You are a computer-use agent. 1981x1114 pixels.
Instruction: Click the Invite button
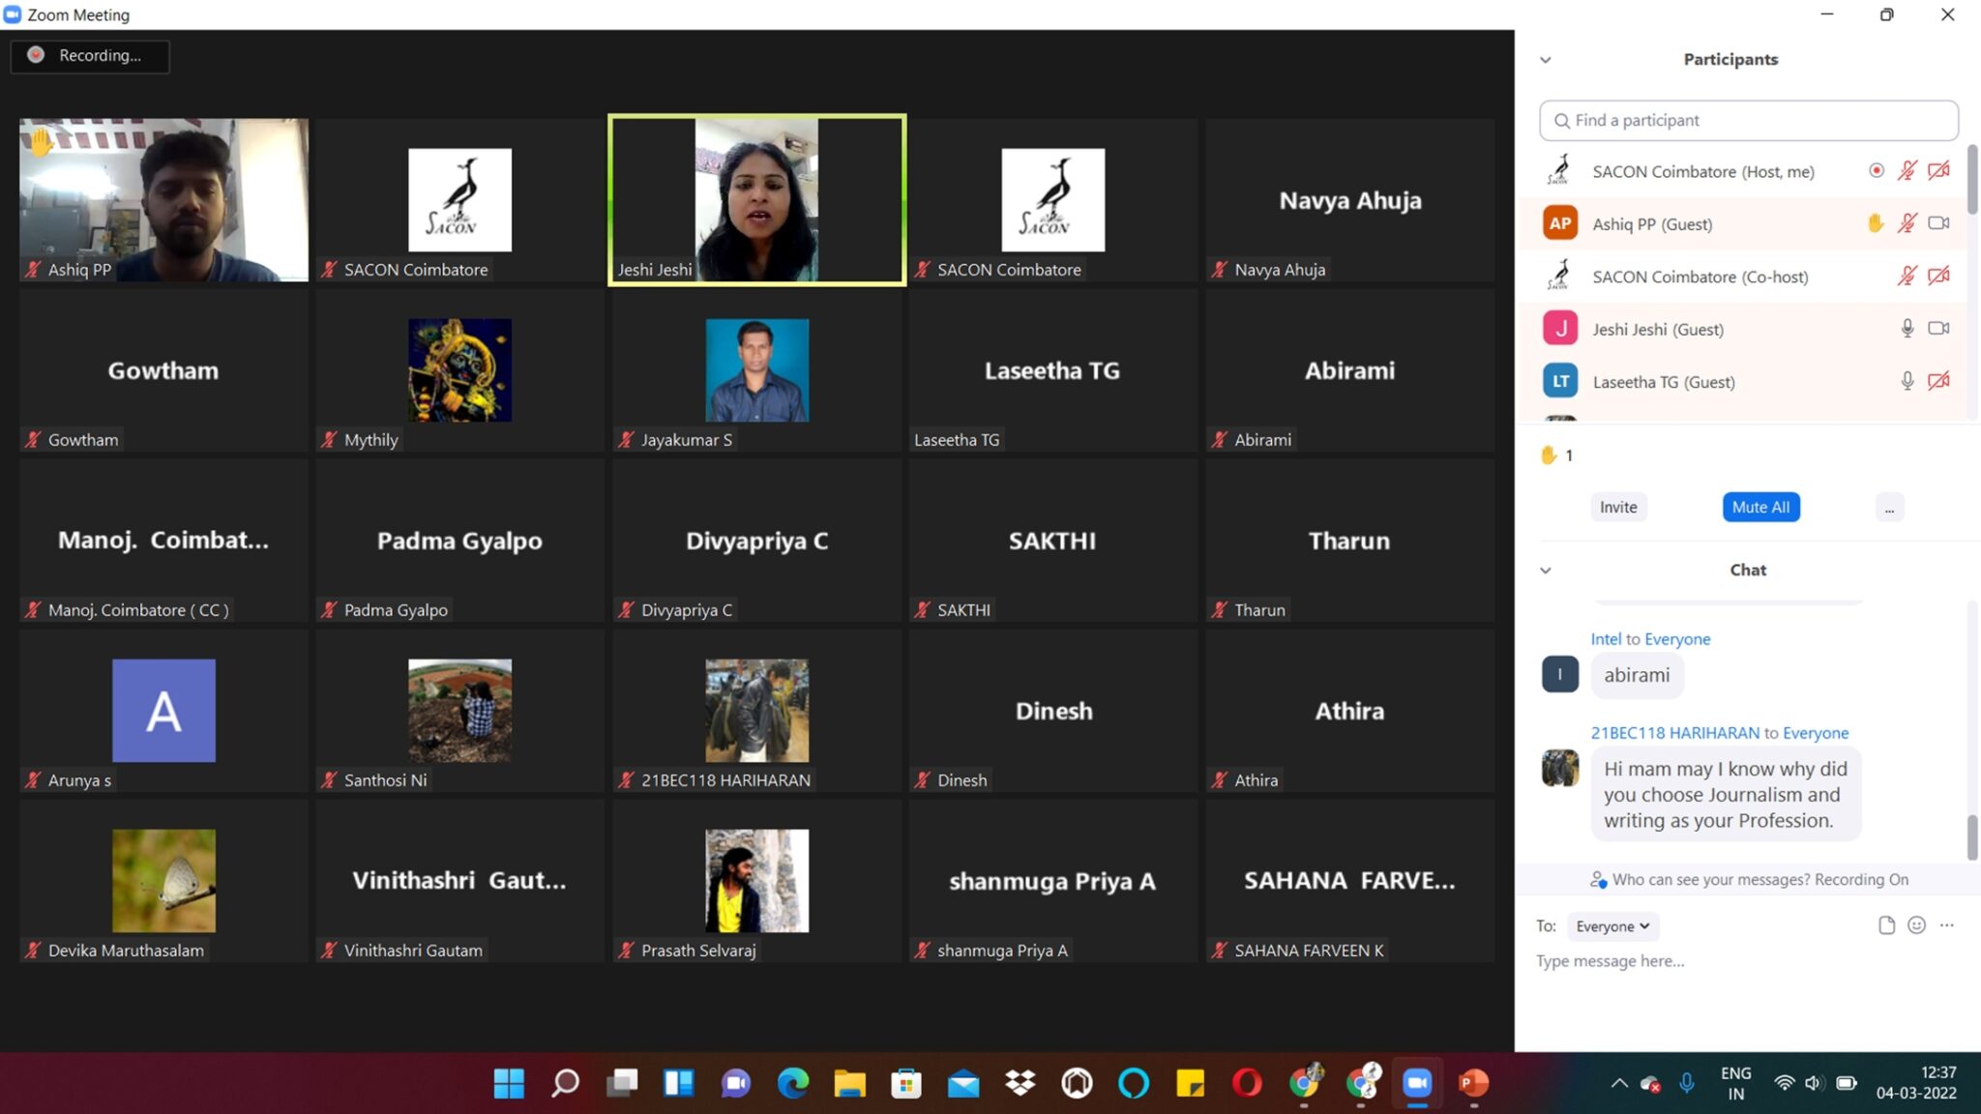1617,507
